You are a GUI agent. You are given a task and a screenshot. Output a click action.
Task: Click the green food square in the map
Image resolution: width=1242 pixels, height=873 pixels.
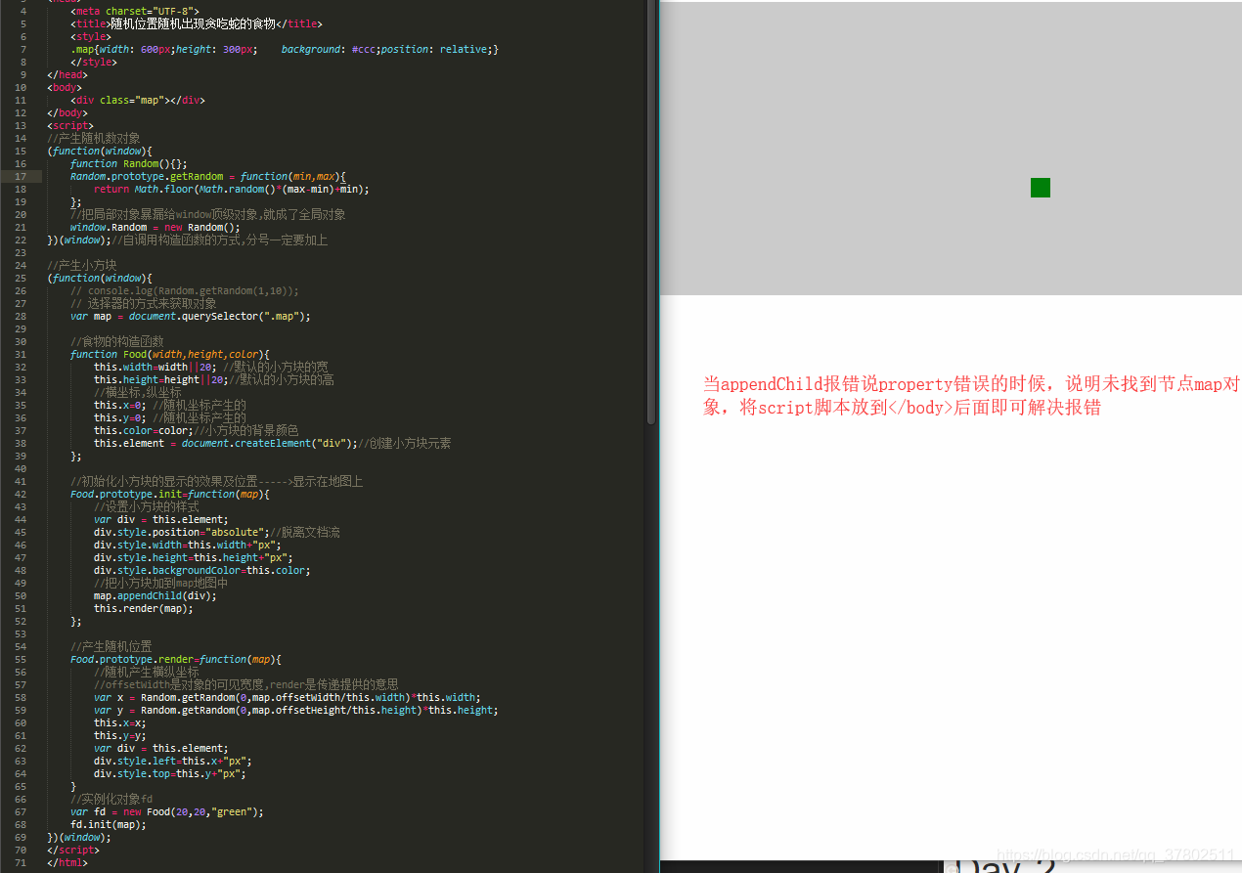click(x=1040, y=187)
